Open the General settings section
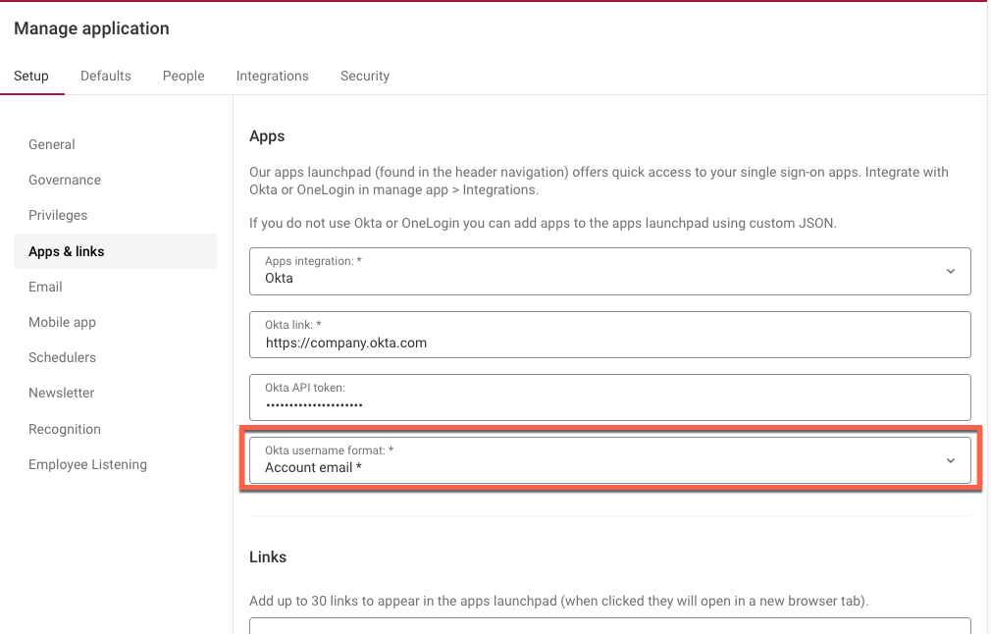This screenshot has height=634, width=991. pos(51,144)
